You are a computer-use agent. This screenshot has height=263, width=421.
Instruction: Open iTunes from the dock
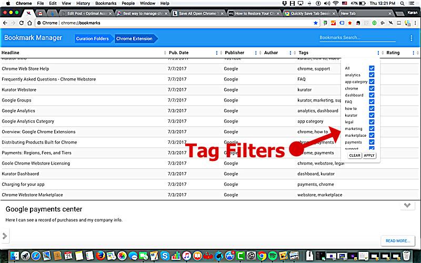click(186, 256)
